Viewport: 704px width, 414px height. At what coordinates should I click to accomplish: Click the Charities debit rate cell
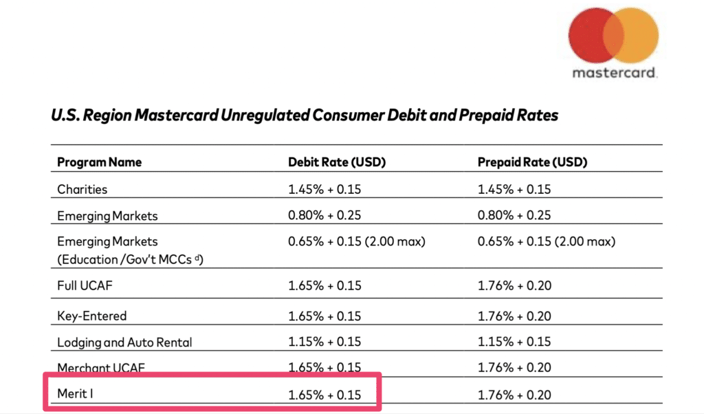[324, 189]
